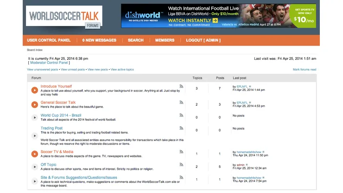Click the unread forum icon beside Introduce Yourself
The width and height of the screenshot is (343, 193).
click(x=34, y=90)
